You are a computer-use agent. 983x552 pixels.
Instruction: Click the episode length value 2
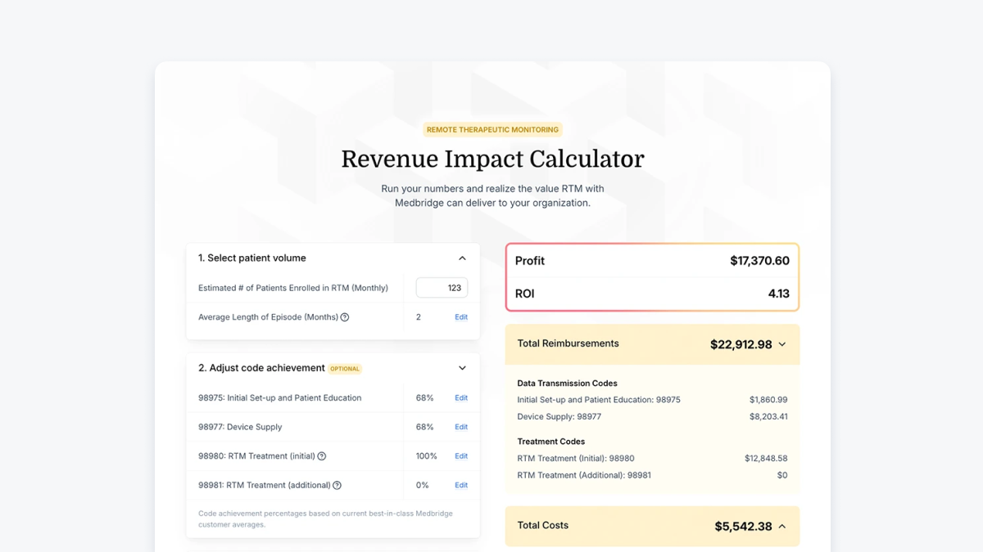(x=419, y=317)
